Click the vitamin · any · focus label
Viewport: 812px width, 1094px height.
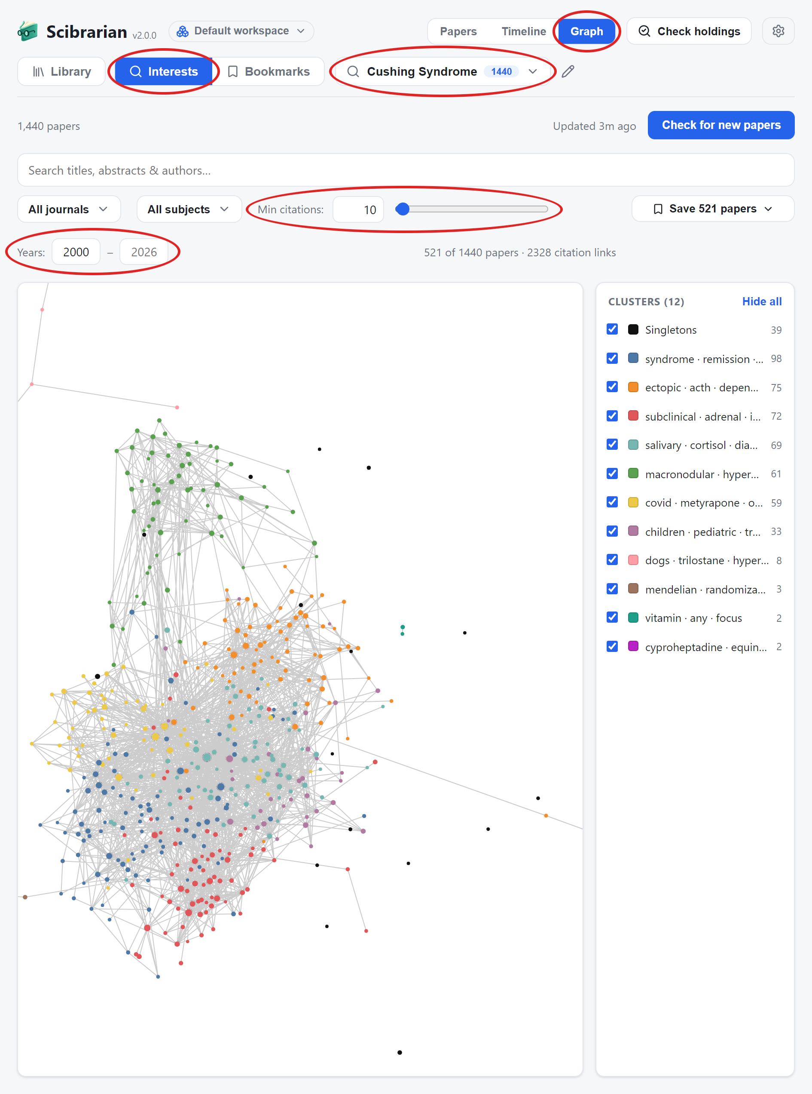[693, 618]
